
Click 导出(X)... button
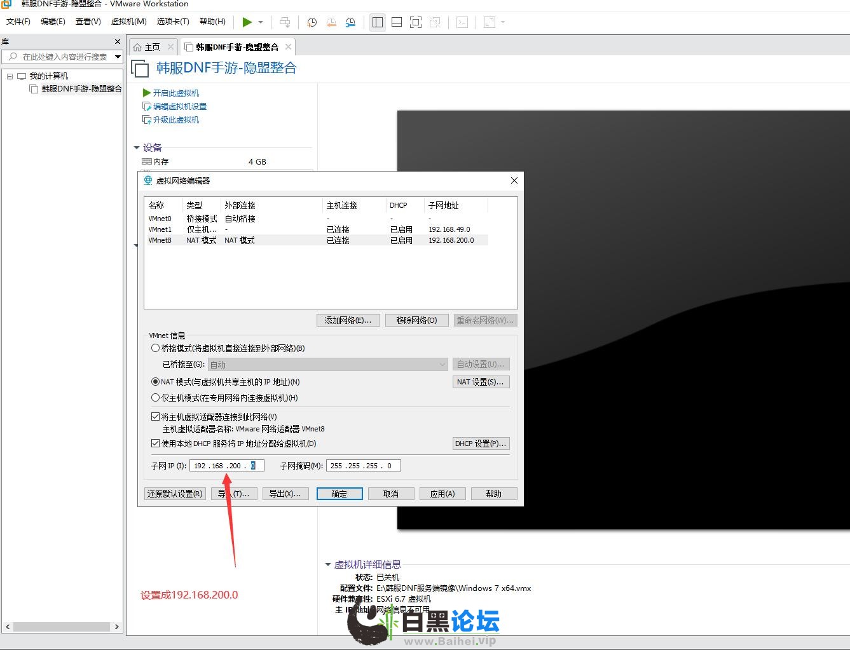point(285,494)
